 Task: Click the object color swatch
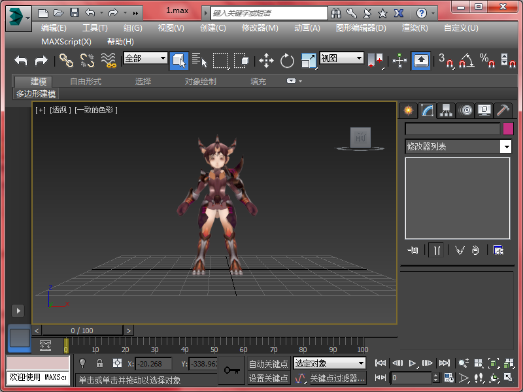[508, 129]
